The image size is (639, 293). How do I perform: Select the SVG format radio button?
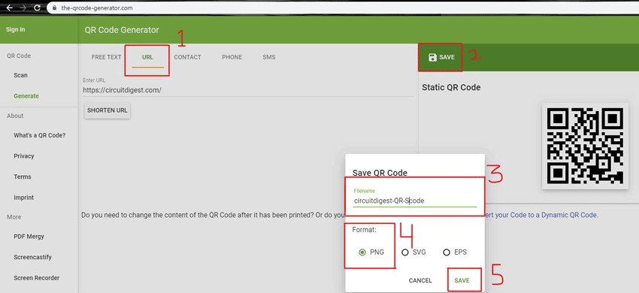[404, 252]
